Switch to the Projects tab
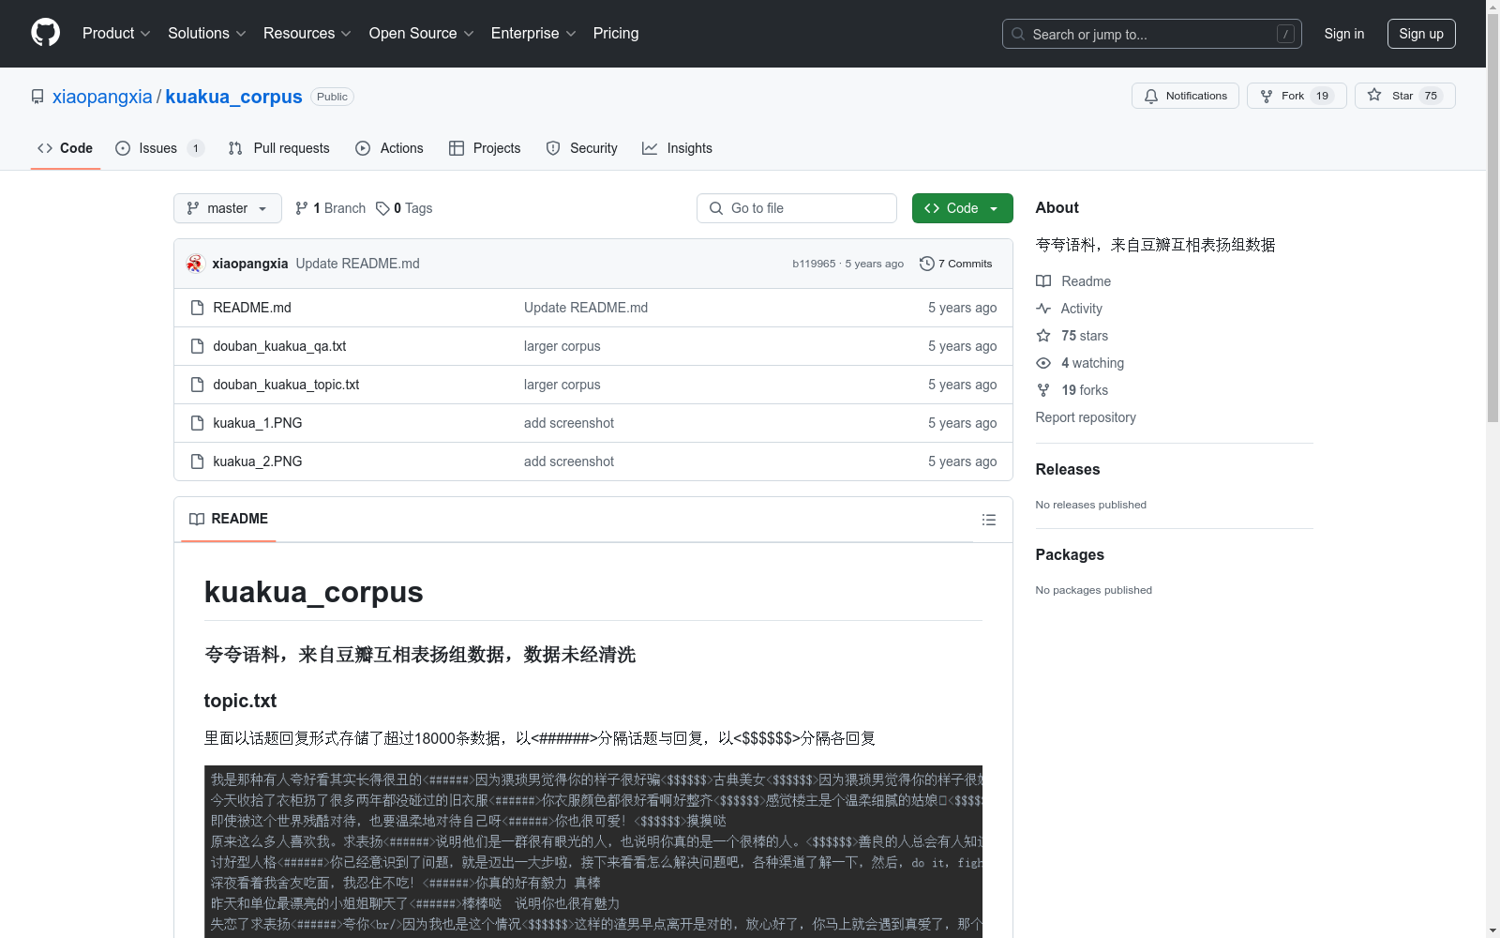Image resolution: width=1500 pixels, height=938 pixels. click(485, 148)
